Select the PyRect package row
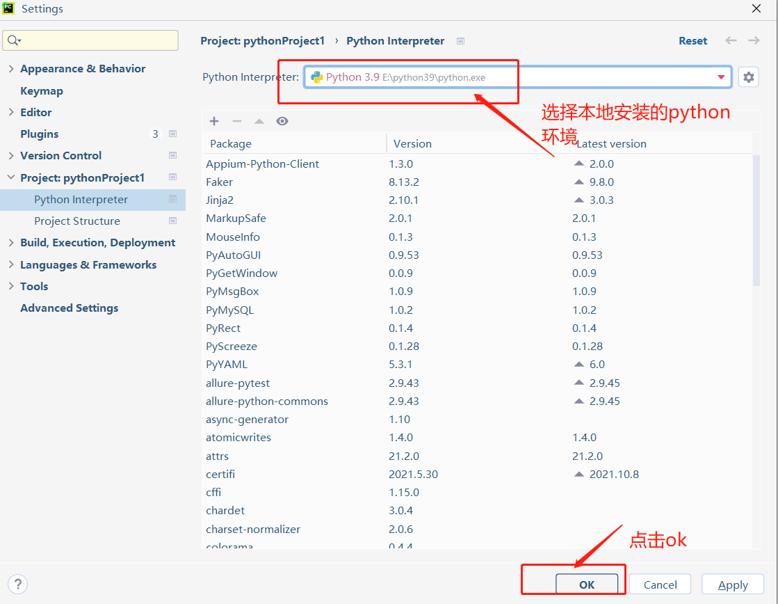Viewport: 778px width, 604px height. point(478,328)
